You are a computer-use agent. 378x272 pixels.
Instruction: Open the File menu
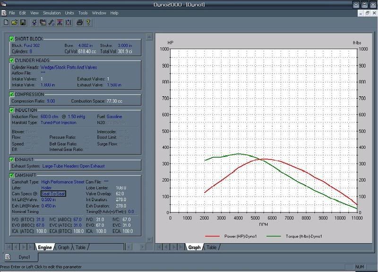(12, 13)
